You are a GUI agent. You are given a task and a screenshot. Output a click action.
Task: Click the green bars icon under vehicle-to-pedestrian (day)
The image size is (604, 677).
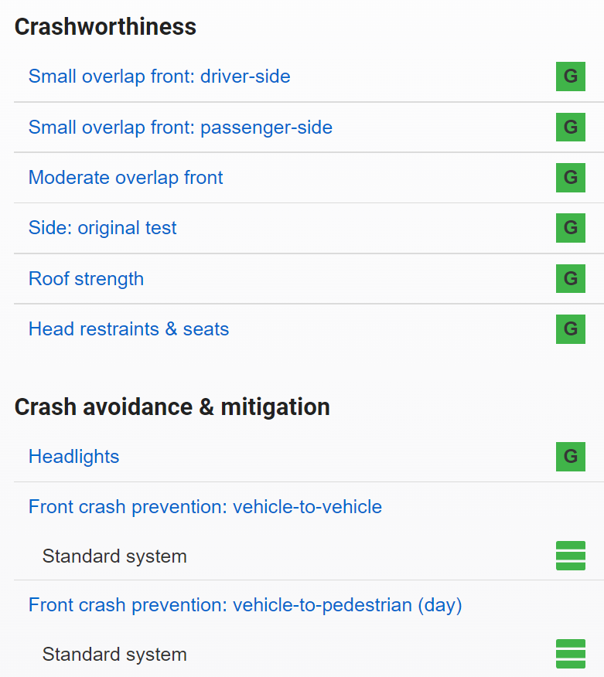point(571,654)
